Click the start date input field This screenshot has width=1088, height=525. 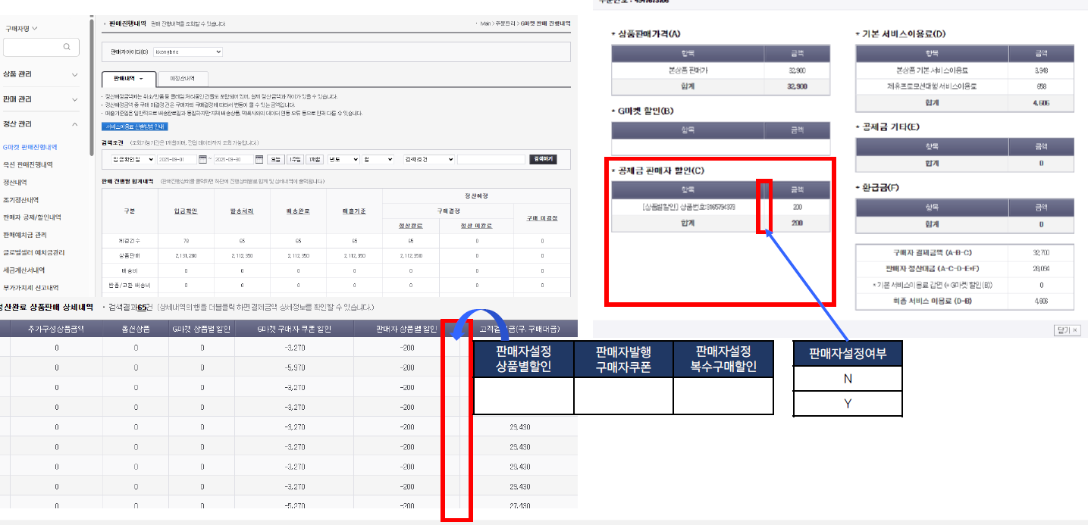tap(177, 160)
